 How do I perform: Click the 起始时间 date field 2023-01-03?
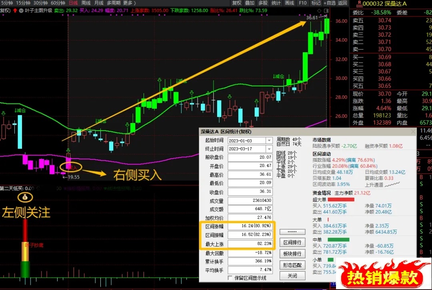(x=247, y=141)
